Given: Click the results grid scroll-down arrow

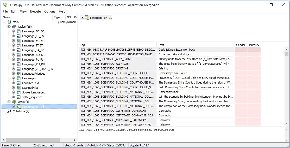Looking at the screenshot, I should [x=287, y=123].
